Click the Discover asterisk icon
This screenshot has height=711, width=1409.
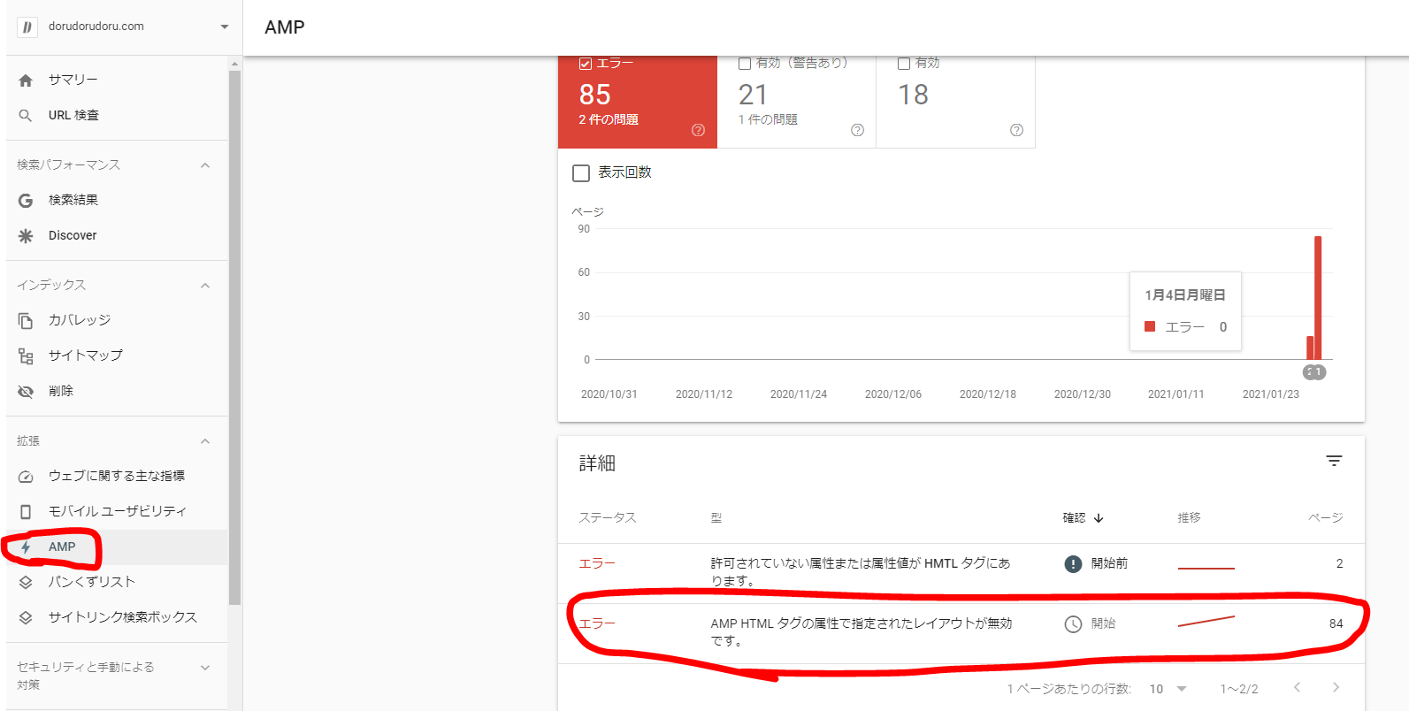click(26, 236)
